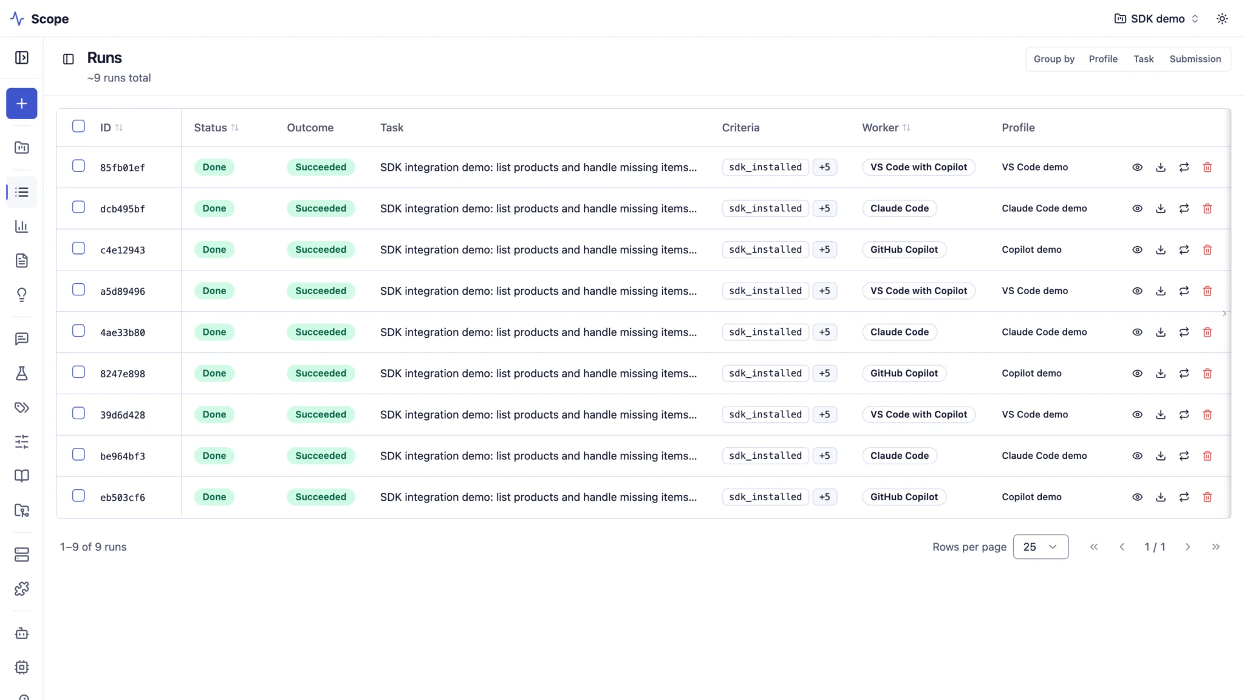Screen dimensions: 1244x700
Task: Check the box for run a5d89496
Action: pos(78,289)
